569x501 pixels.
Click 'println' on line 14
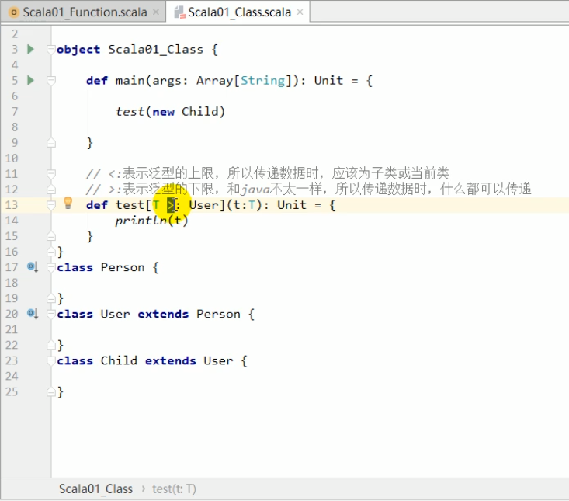[x=141, y=221]
